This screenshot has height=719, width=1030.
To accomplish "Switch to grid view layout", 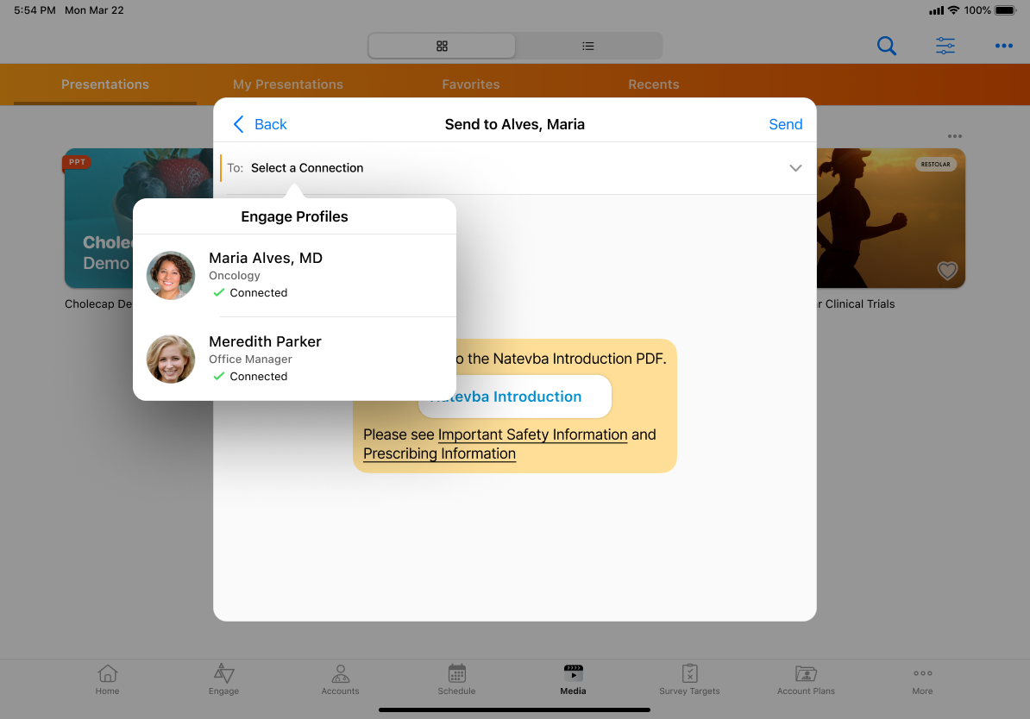I will click(x=442, y=46).
